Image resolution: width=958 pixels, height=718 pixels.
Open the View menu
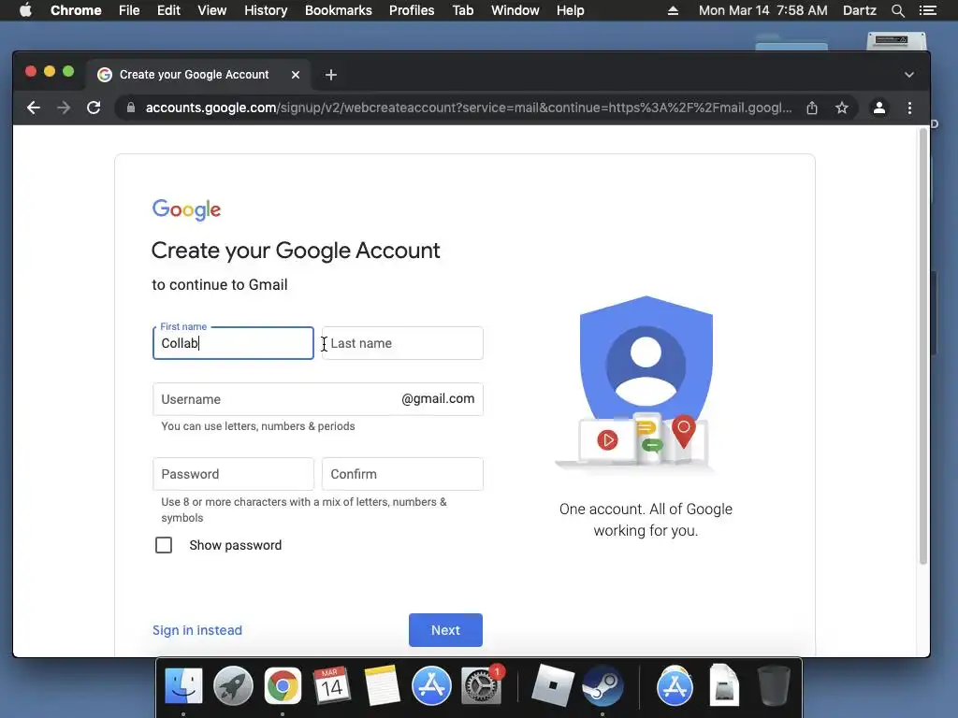tap(212, 10)
